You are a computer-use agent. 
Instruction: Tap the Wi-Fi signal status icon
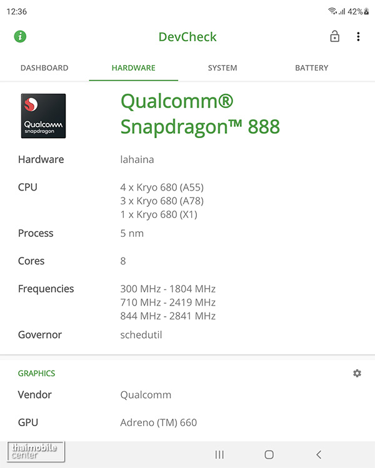tap(331, 12)
